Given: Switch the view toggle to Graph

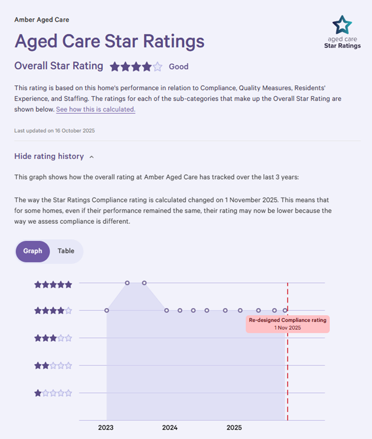Looking at the screenshot, I should click(x=33, y=251).
